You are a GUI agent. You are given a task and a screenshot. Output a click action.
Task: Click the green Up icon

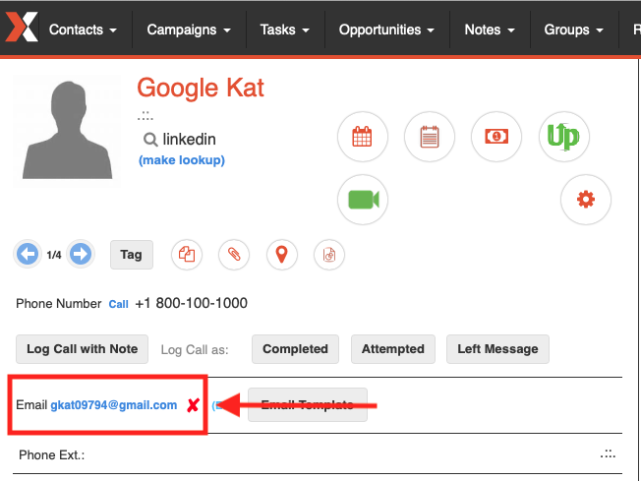(563, 137)
